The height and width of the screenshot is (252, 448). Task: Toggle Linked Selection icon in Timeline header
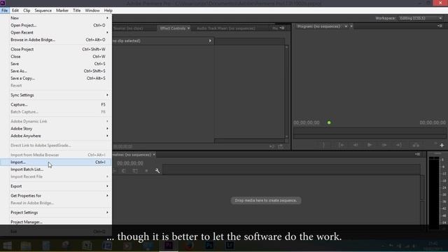(135, 171)
